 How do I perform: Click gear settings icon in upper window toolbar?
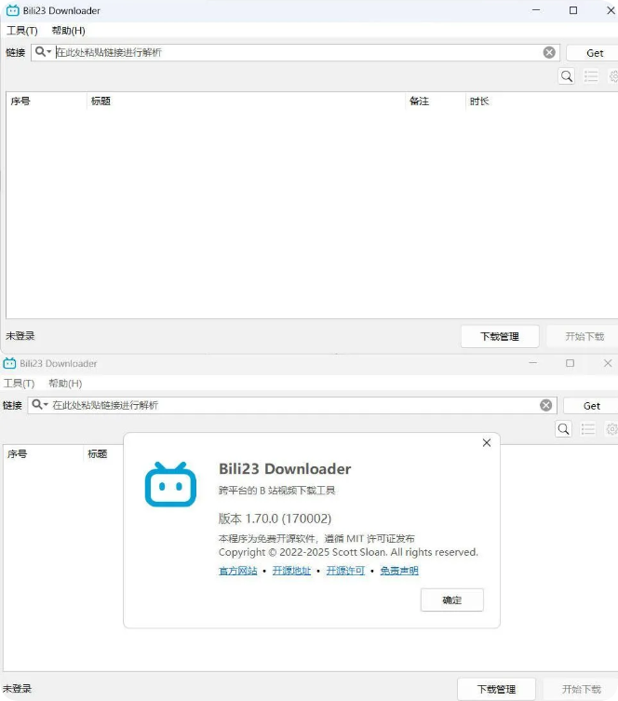[x=613, y=76]
